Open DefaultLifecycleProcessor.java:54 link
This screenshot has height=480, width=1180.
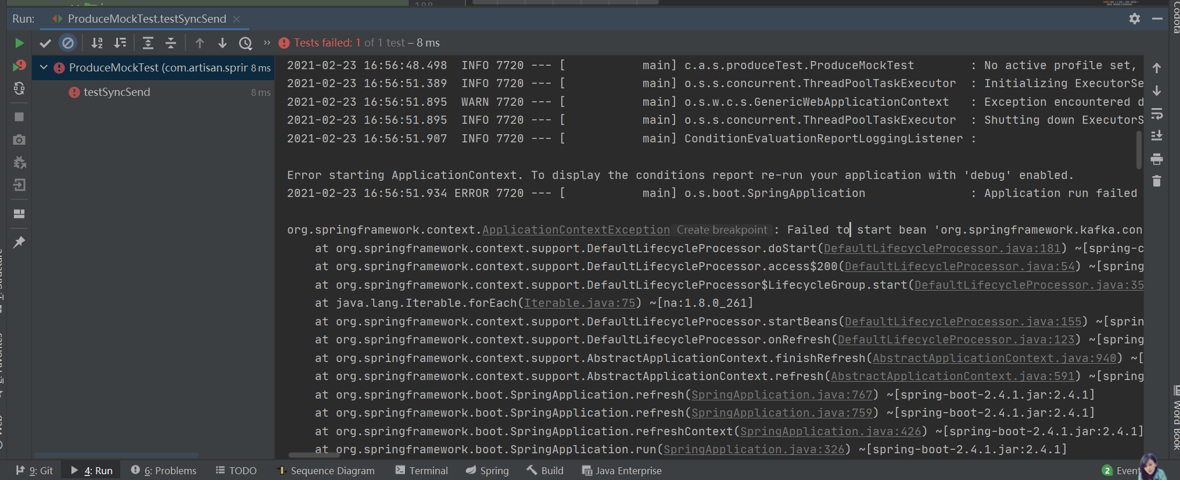coord(959,266)
